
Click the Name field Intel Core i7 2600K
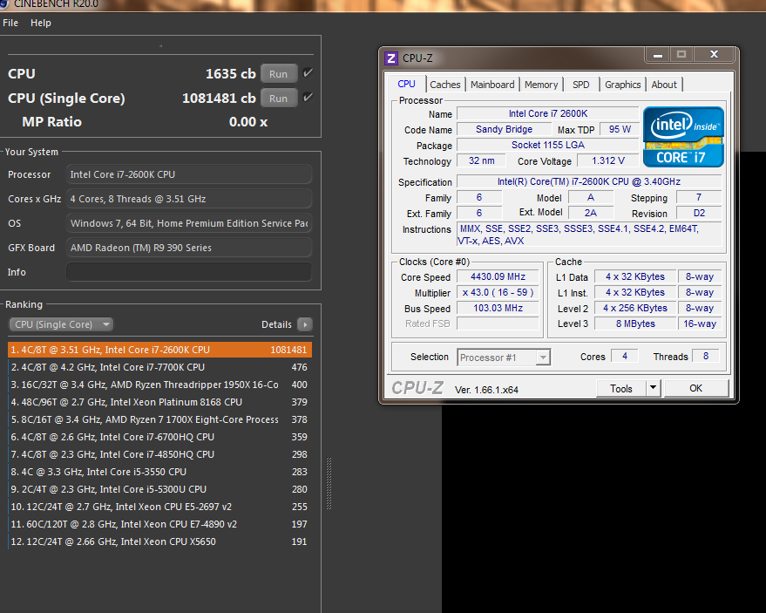tap(547, 113)
